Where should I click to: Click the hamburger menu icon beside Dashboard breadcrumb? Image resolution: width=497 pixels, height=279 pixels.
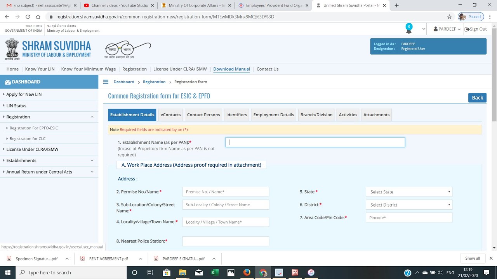coord(106,82)
